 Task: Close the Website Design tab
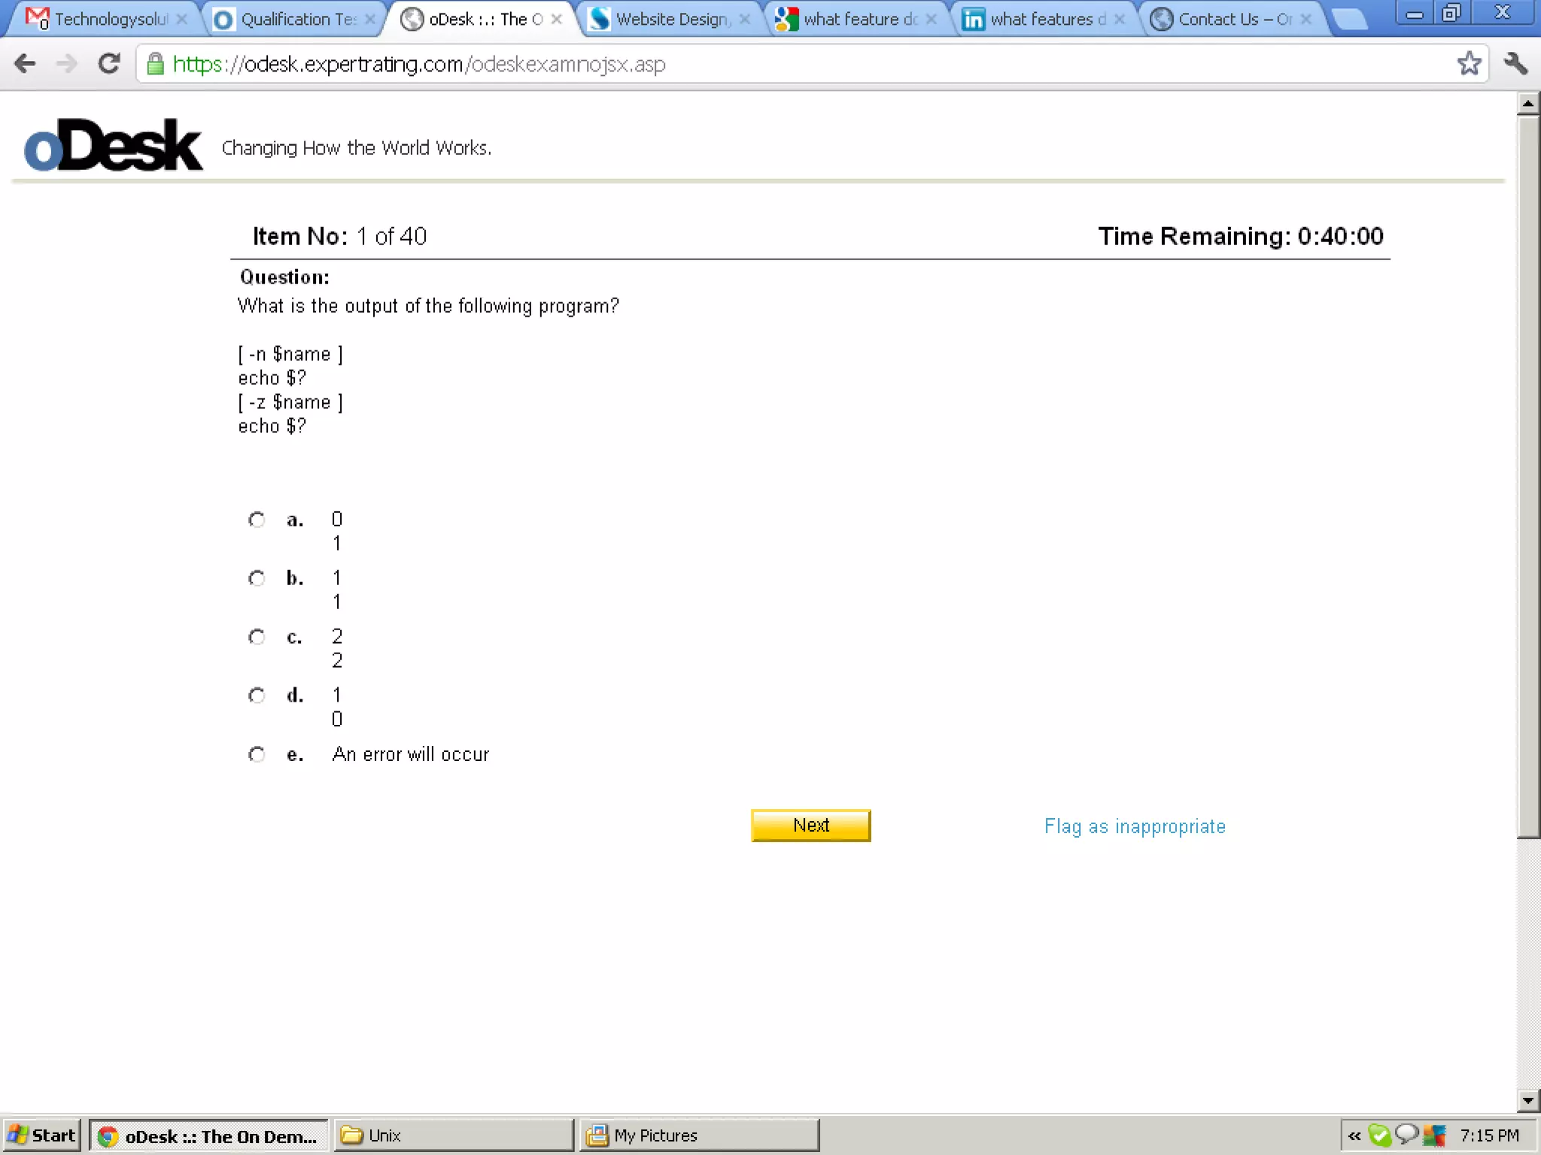(744, 20)
